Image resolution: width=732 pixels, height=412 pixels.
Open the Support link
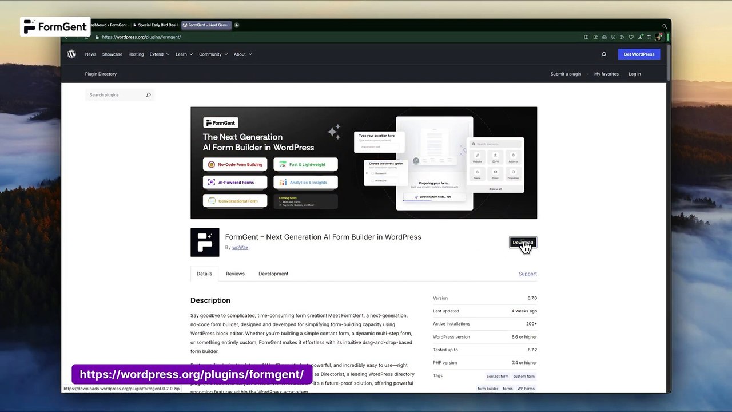click(528, 274)
